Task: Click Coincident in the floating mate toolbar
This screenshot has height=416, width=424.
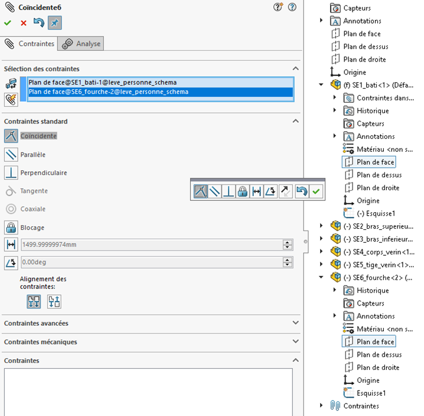Action: click(201, 191)
